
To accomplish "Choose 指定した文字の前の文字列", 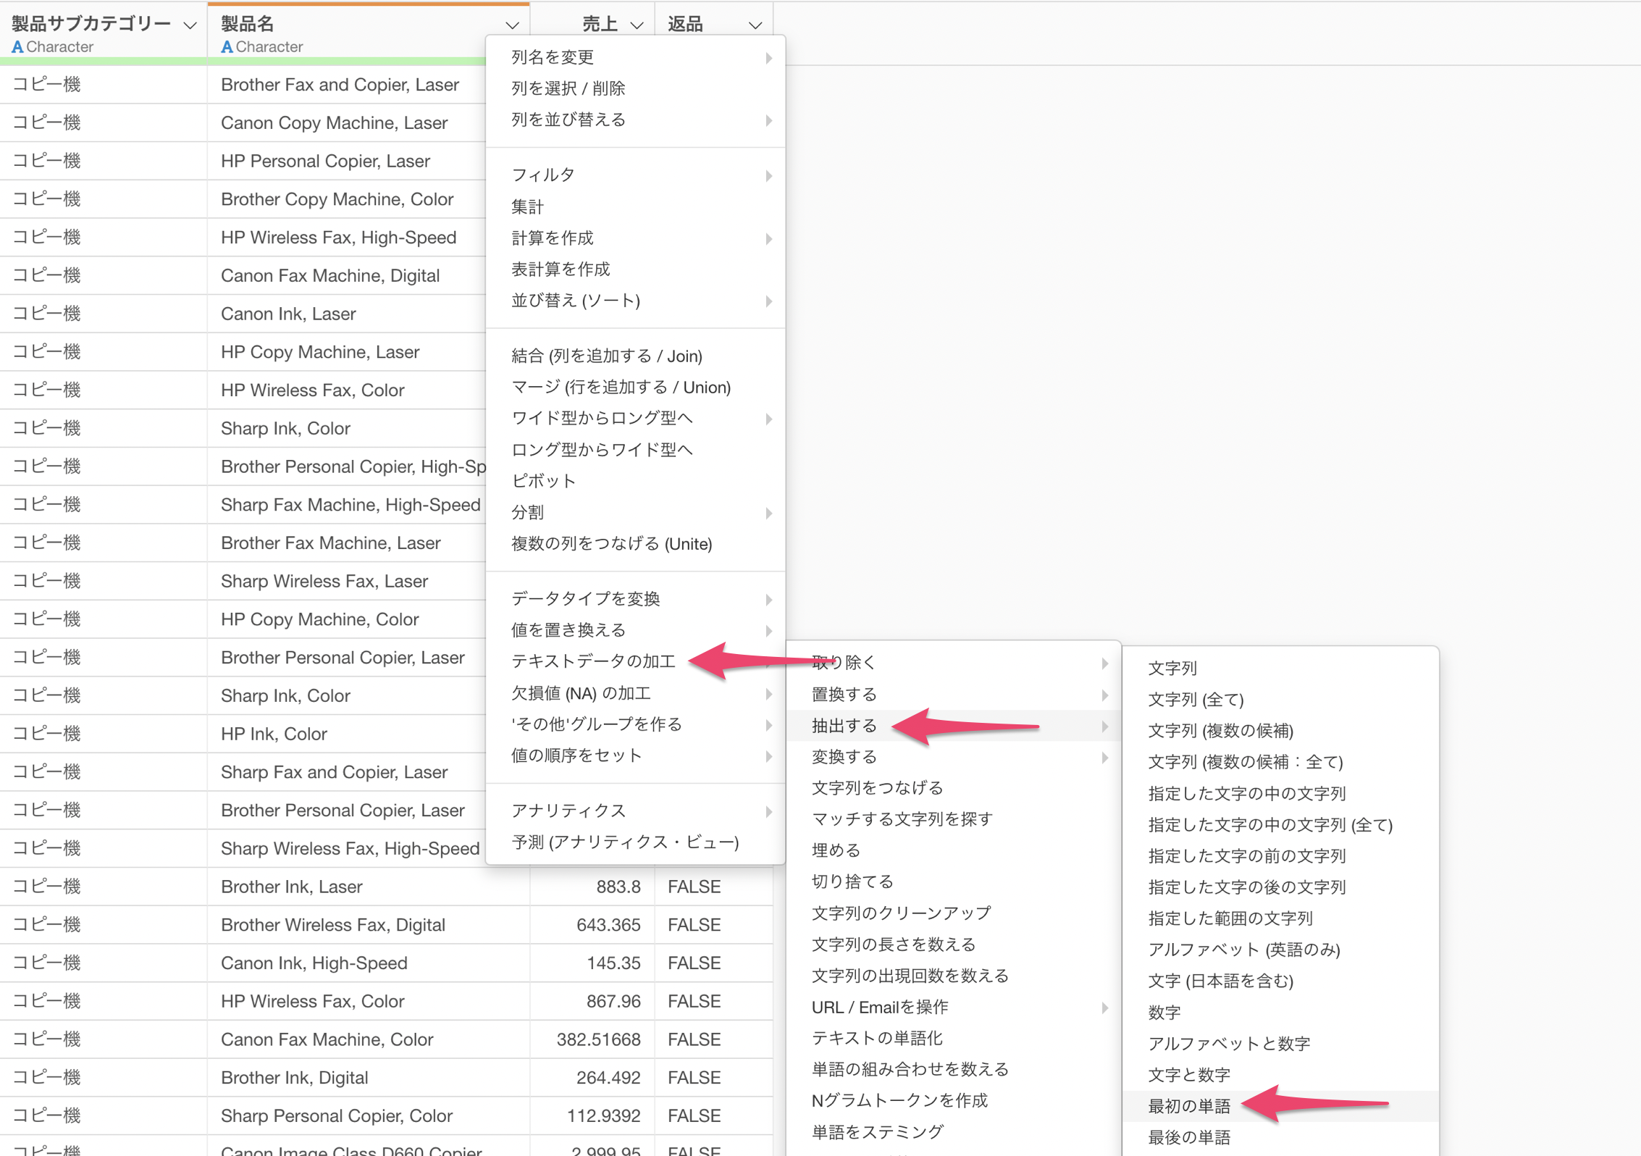I will tap(1280, 856).
